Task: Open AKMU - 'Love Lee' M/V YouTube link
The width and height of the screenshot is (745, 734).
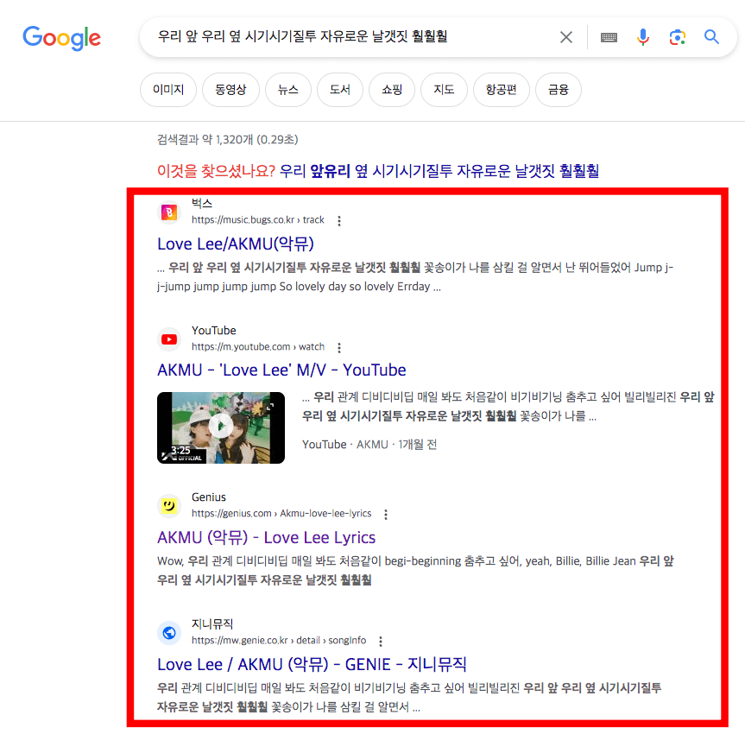Action: (x=281, y=370)
